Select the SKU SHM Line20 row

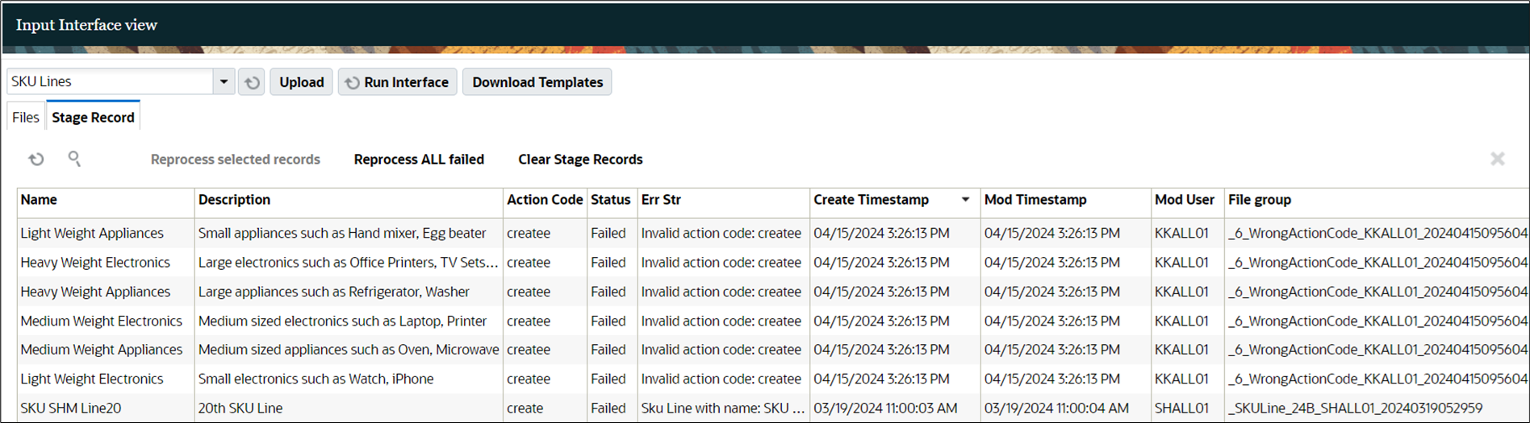click(x=773, y=408)
